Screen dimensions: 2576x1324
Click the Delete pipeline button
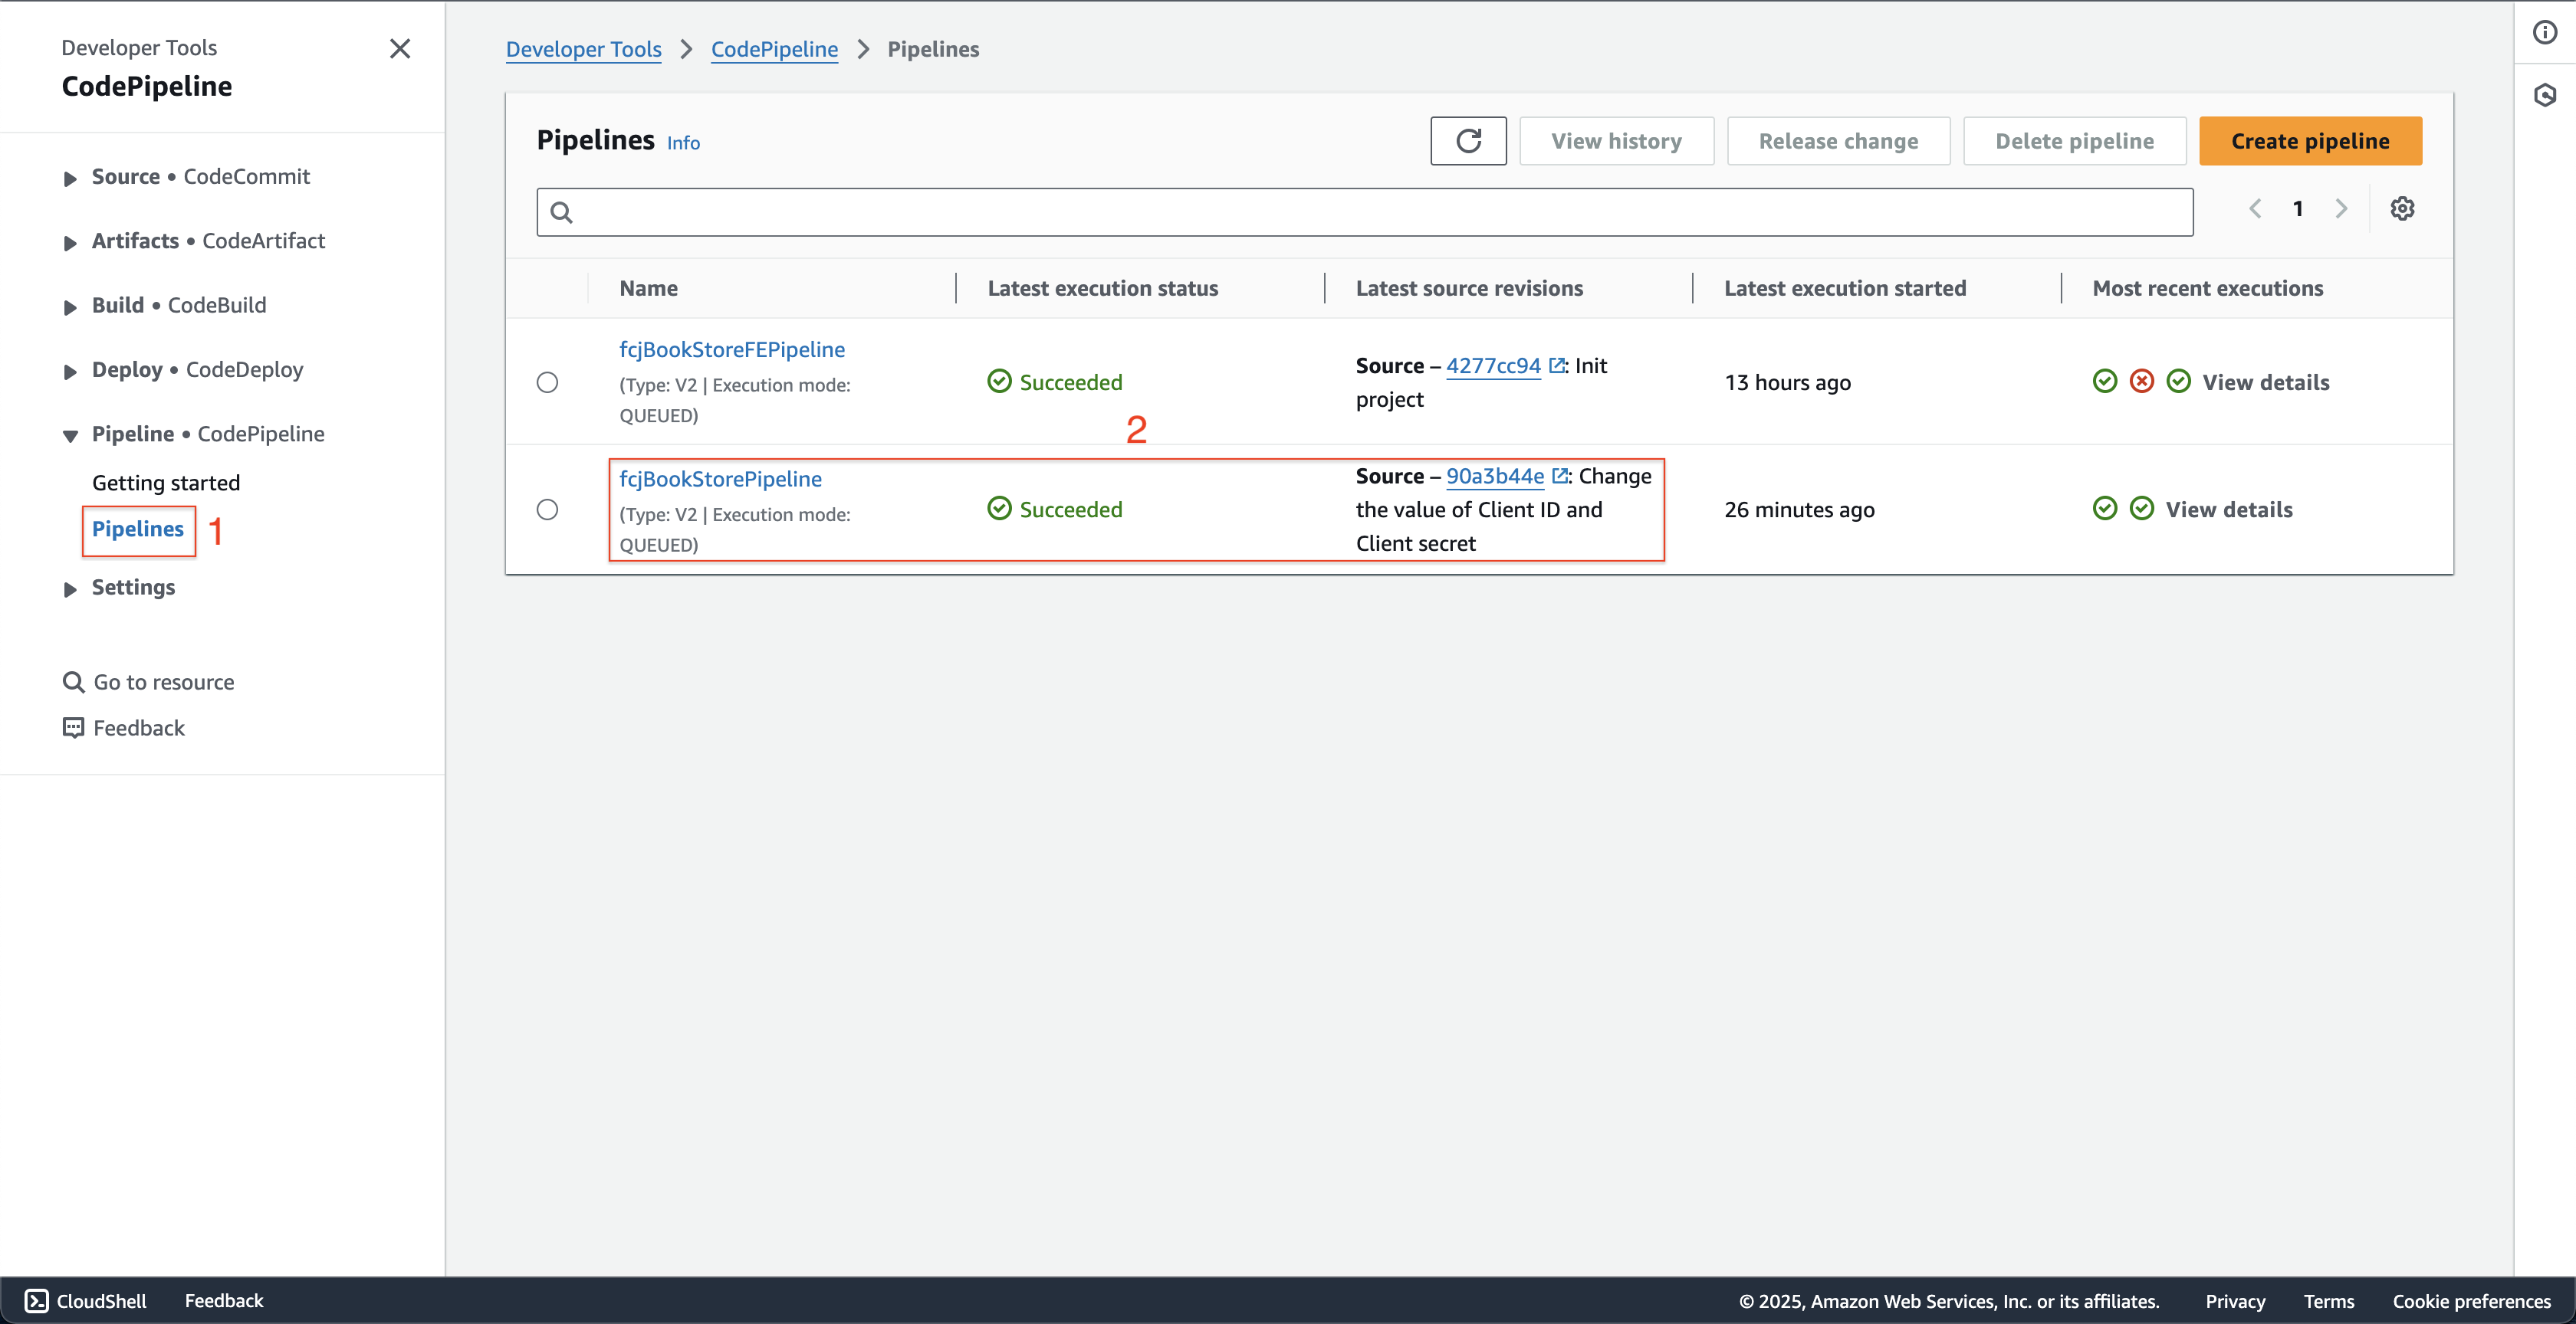(2074, 141)
